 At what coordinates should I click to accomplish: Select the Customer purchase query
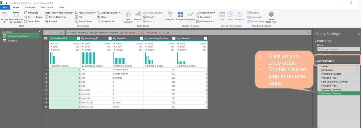[21, 36]
